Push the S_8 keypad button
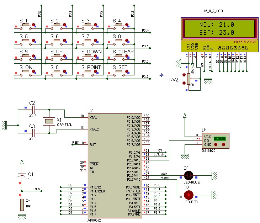 [119, 41]
